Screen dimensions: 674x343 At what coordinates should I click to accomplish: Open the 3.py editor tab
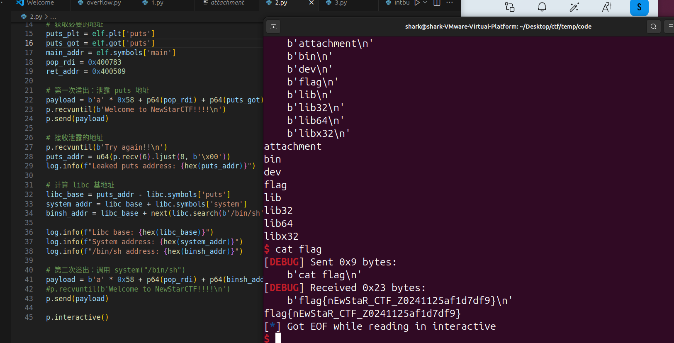(x=337, y=3)
